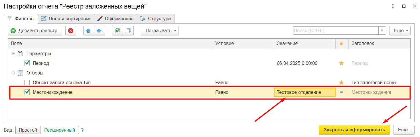Click star for Тип залоговой вещи row
This screenshot has width=420, height=137.
click(x=341, y=82)
